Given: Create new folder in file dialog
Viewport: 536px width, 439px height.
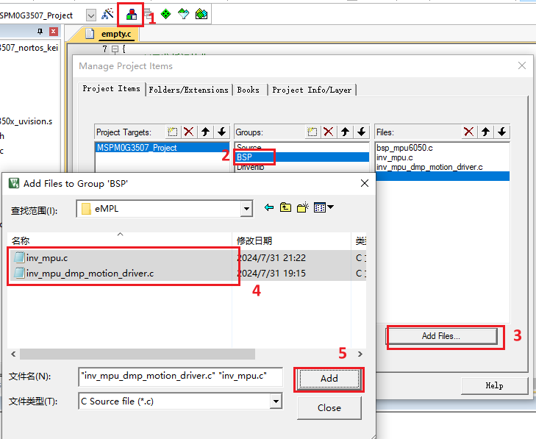Looking at the screenshot, I should 302,208.
